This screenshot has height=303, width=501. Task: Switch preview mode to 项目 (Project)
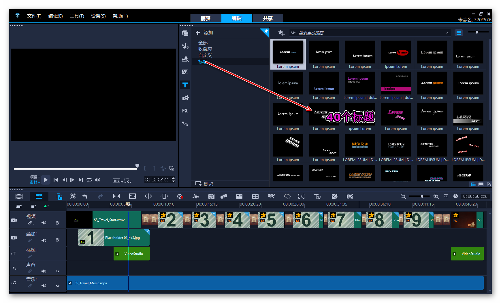point(34,177)
